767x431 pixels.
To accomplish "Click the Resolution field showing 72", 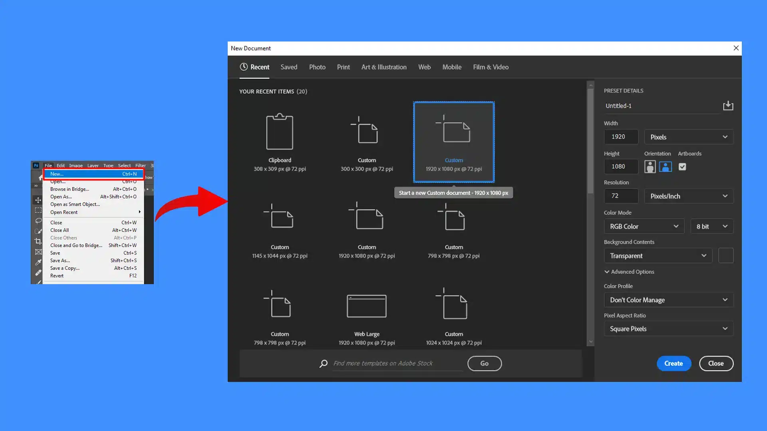I will coord(621,196).
